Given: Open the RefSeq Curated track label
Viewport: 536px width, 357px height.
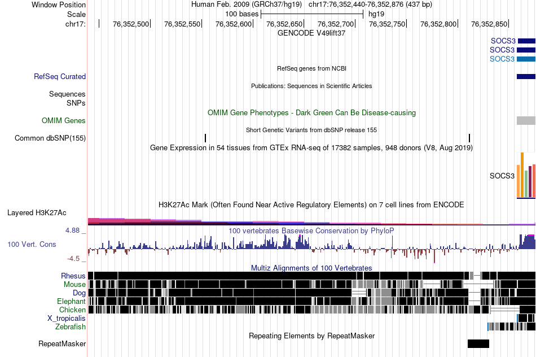Looking at the screenshot, I should (x=60, y=76).
